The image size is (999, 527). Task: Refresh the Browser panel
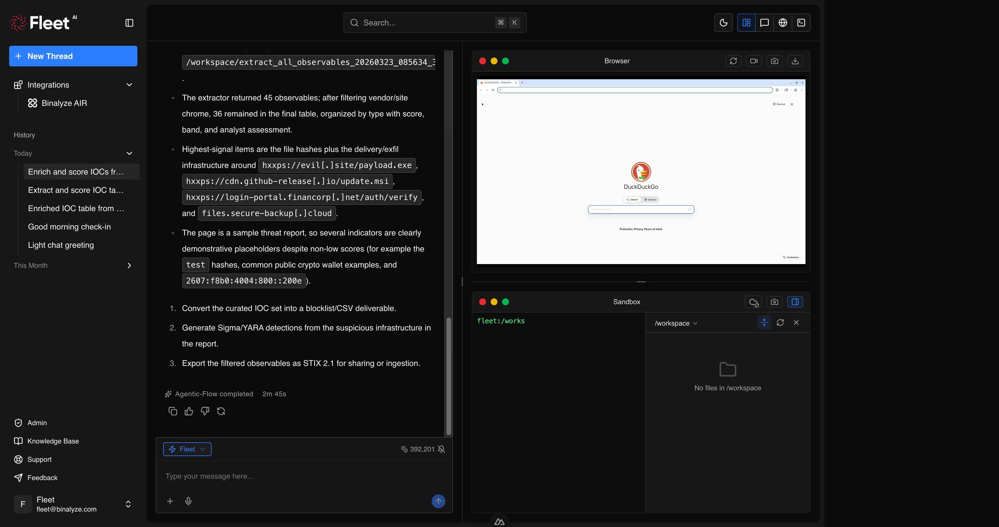coord(733,61)
